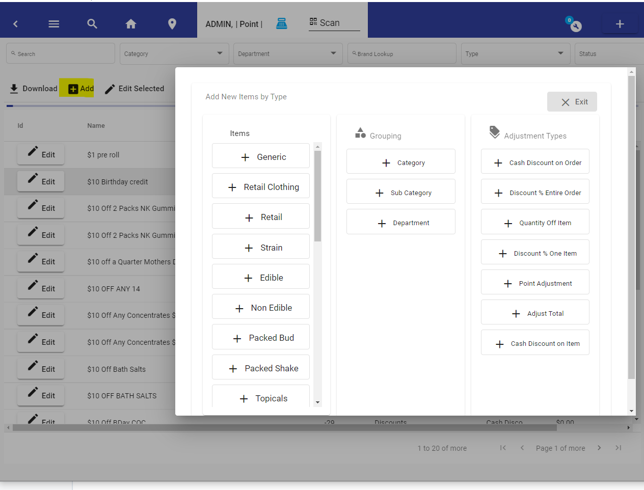
Task: Go to next page arrow in pagination
Action: pyautogui.click(x=599, y=448)
